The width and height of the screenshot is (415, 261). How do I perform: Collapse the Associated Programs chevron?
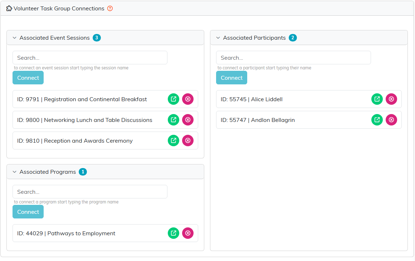tap(15, 172)
